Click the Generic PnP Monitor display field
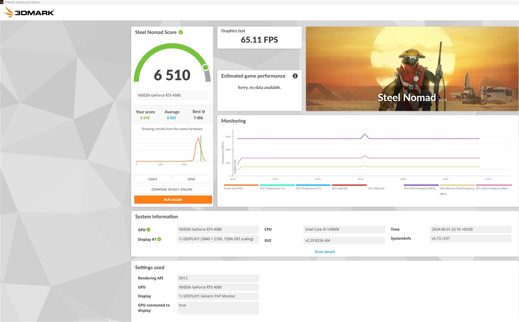Viewport: 519px width, 322px height. (218, 296)
